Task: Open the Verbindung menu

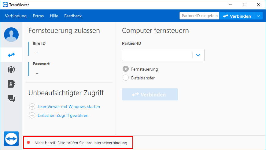Action: click(16, 16)
